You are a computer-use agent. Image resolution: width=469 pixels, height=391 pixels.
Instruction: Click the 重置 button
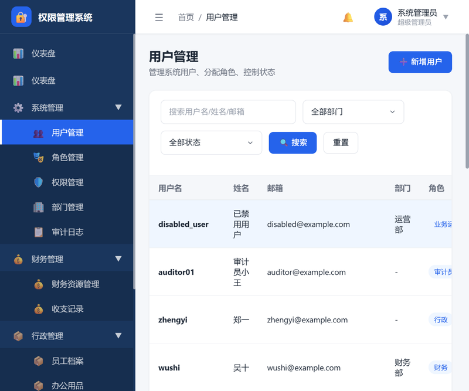click(x=341, y=142)
